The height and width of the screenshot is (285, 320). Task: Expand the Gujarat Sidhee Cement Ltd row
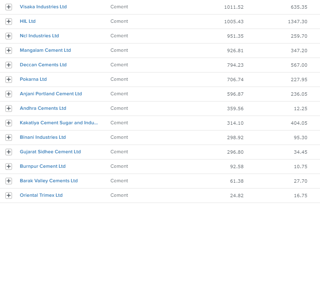[9, 152]
